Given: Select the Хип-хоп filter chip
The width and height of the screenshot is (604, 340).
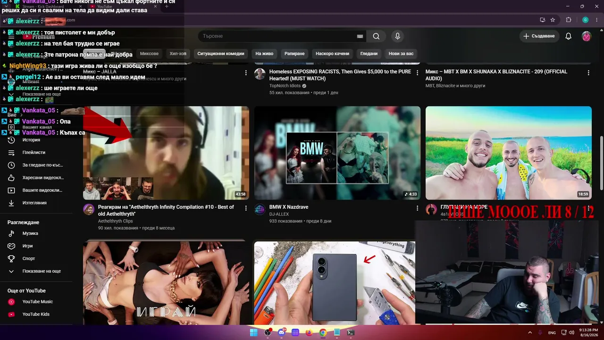Looking at the screenshot, I should click(178, 54).
